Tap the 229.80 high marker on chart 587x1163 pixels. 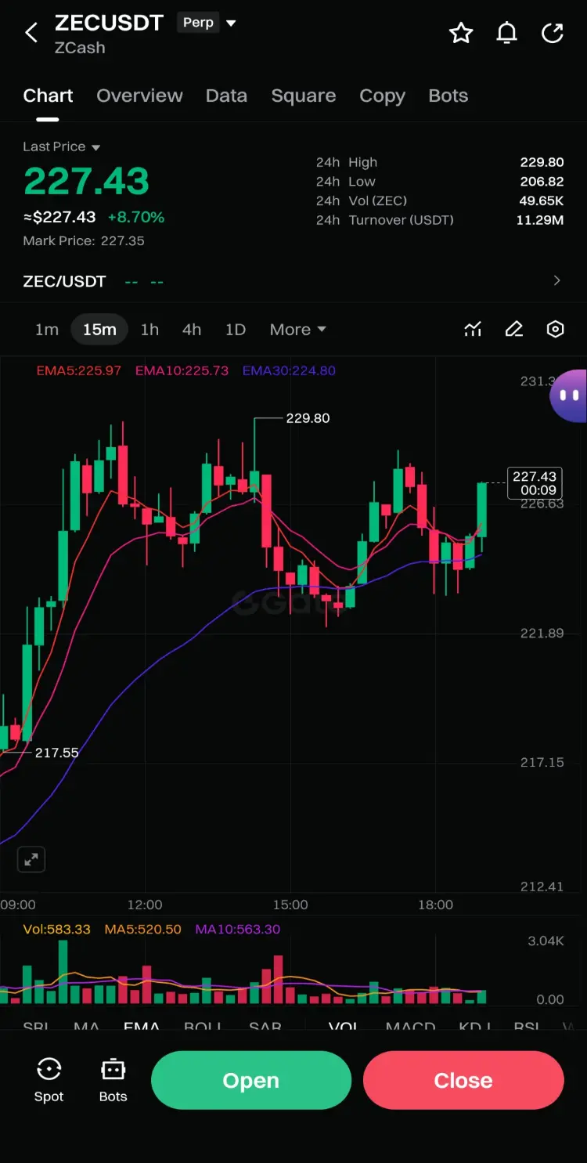308,418
